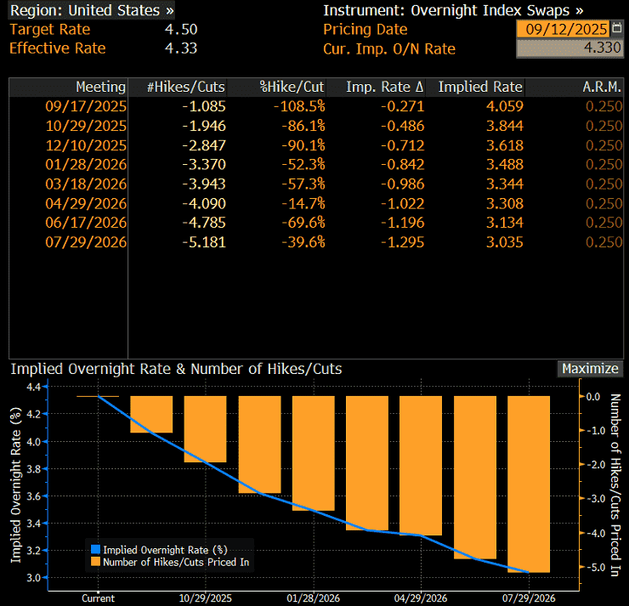This screenshot has height=606, width=629.
Task: Click the 3.308 implied rate value
Action: click(x=505, y=203)
